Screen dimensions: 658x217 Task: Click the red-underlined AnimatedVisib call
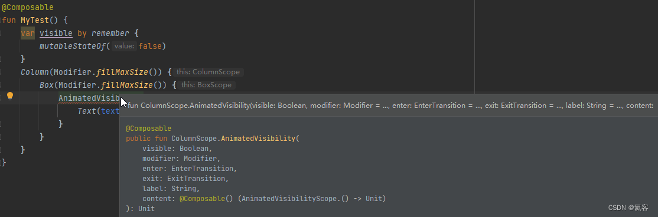tap(89, 98)
